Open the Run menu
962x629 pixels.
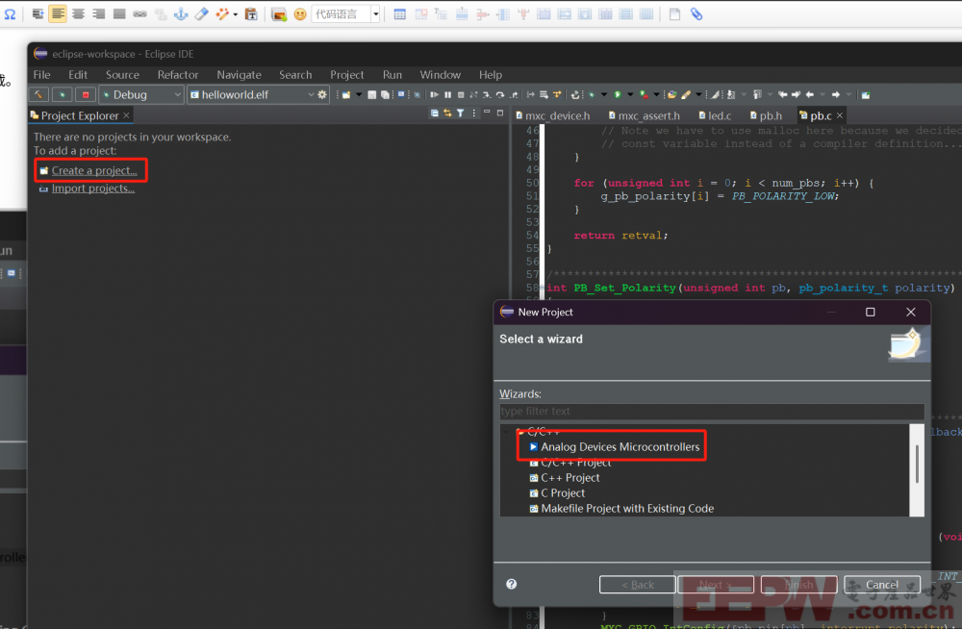tap(392, 74)
